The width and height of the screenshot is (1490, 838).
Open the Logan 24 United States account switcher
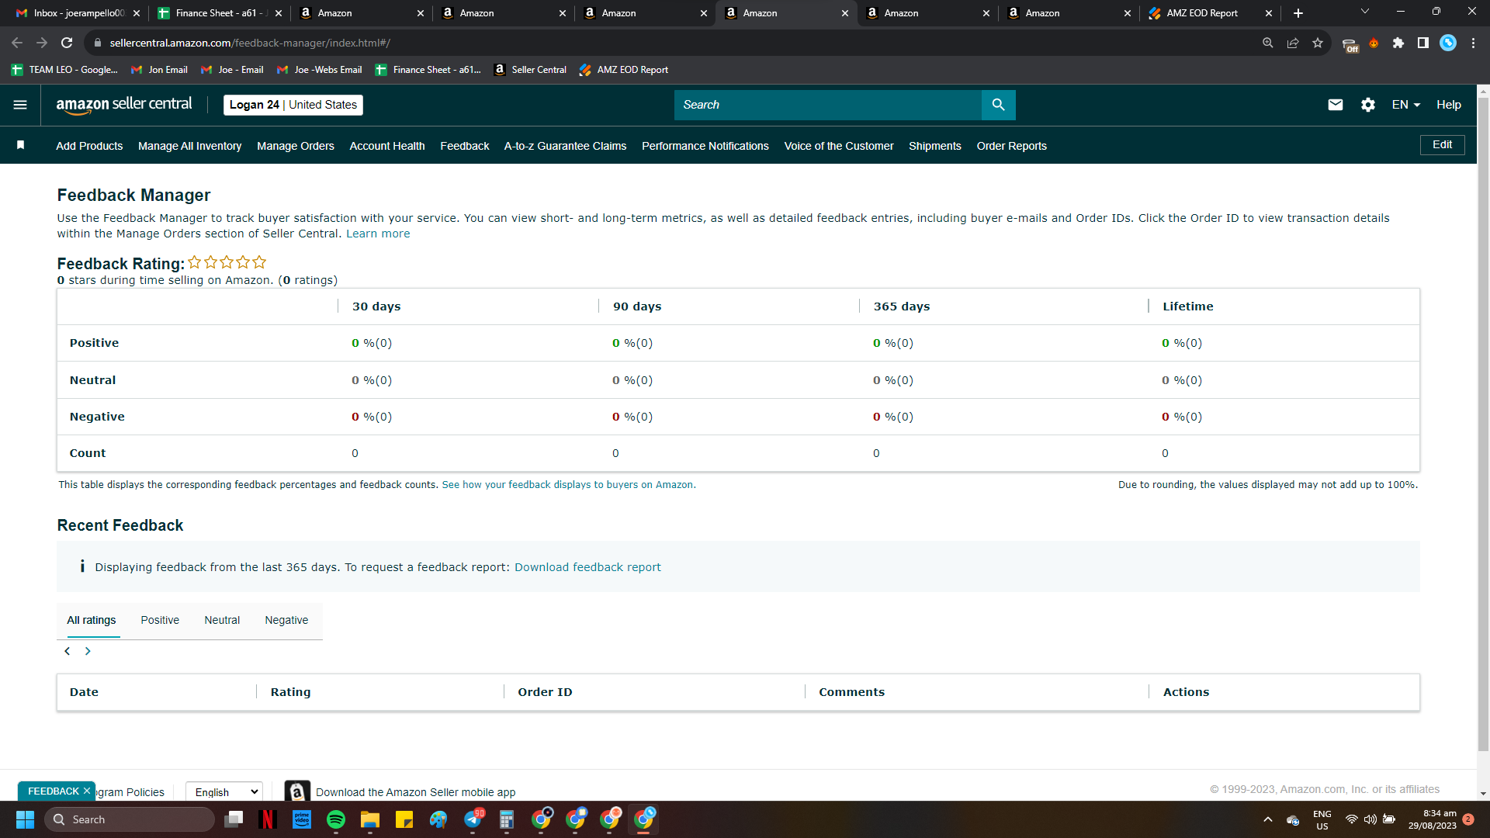click(x=293, y=105)
